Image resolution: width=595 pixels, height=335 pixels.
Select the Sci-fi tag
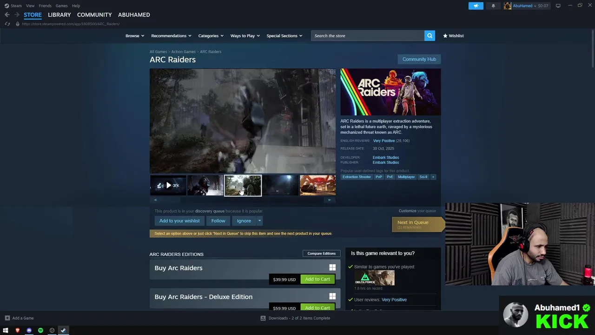(423, 177)
